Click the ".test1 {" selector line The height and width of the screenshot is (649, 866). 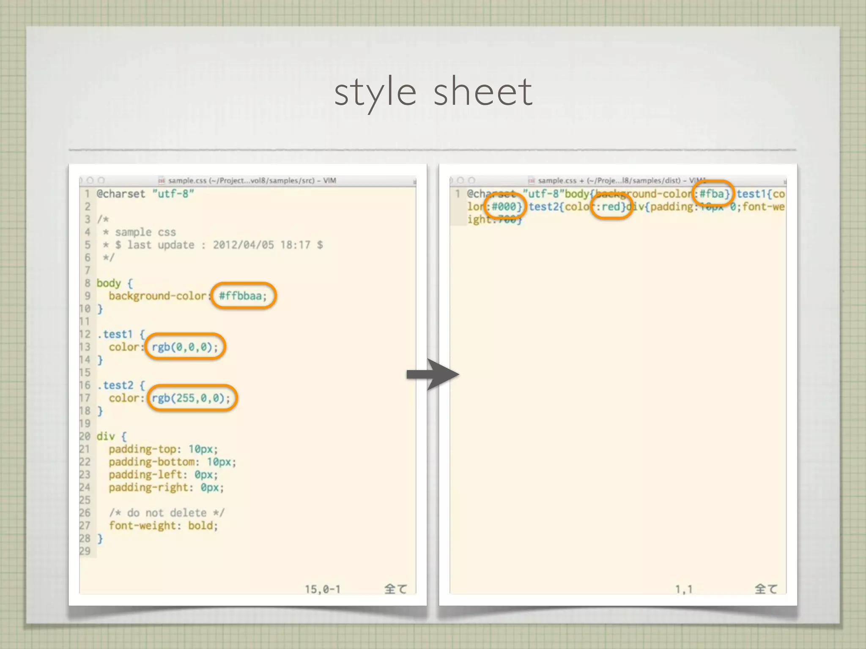[121, 334]
